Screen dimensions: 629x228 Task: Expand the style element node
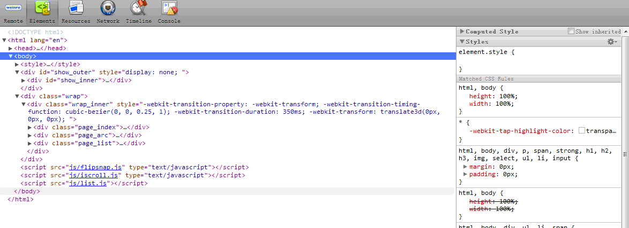(17, 65)
